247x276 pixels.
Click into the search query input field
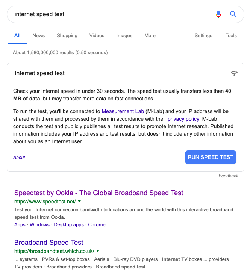112,14
